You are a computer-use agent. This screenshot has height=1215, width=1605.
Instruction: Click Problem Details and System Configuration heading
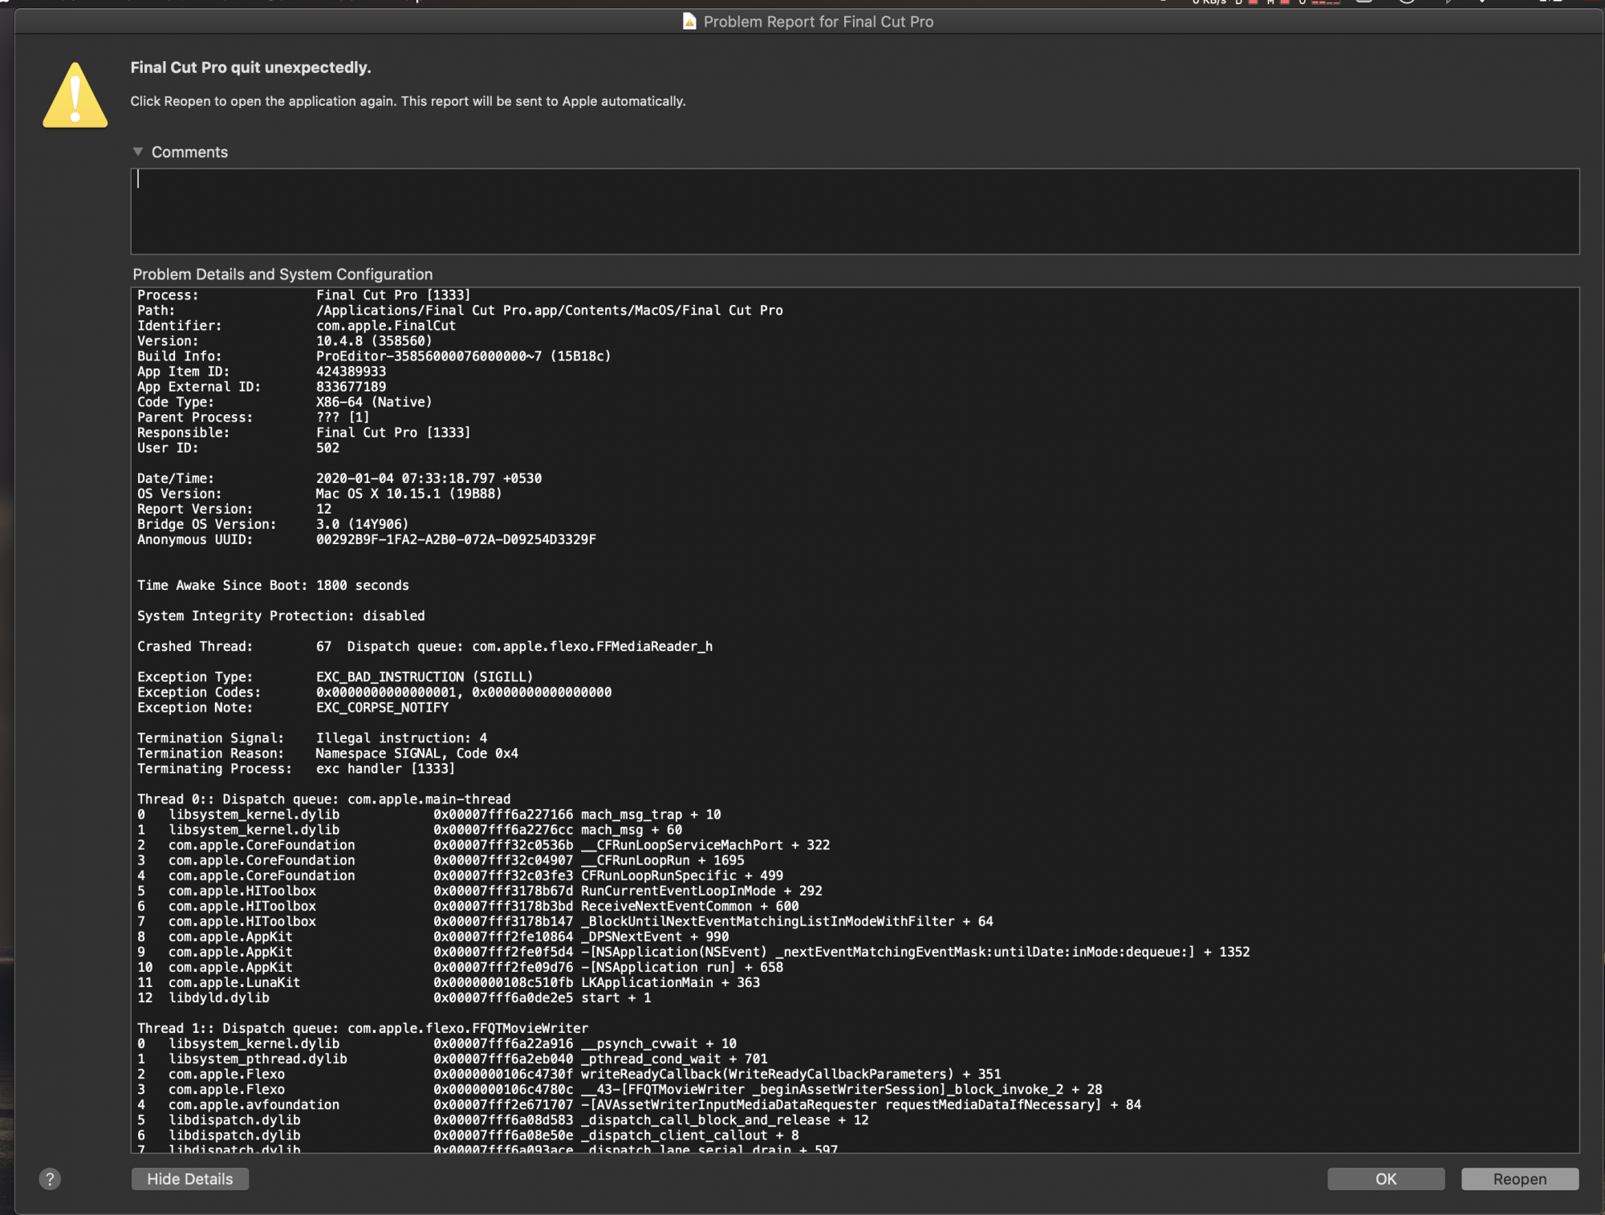point(282,274)
